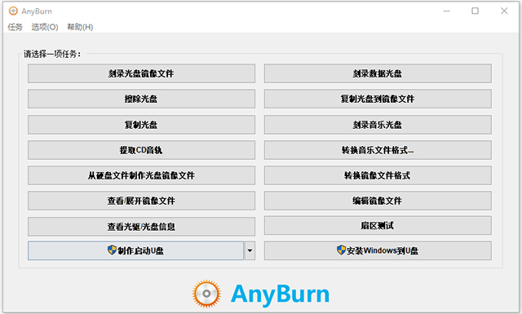Click 刻录光盘镜像文件 button
Screen dimensions: 522x314
[141, 73]
